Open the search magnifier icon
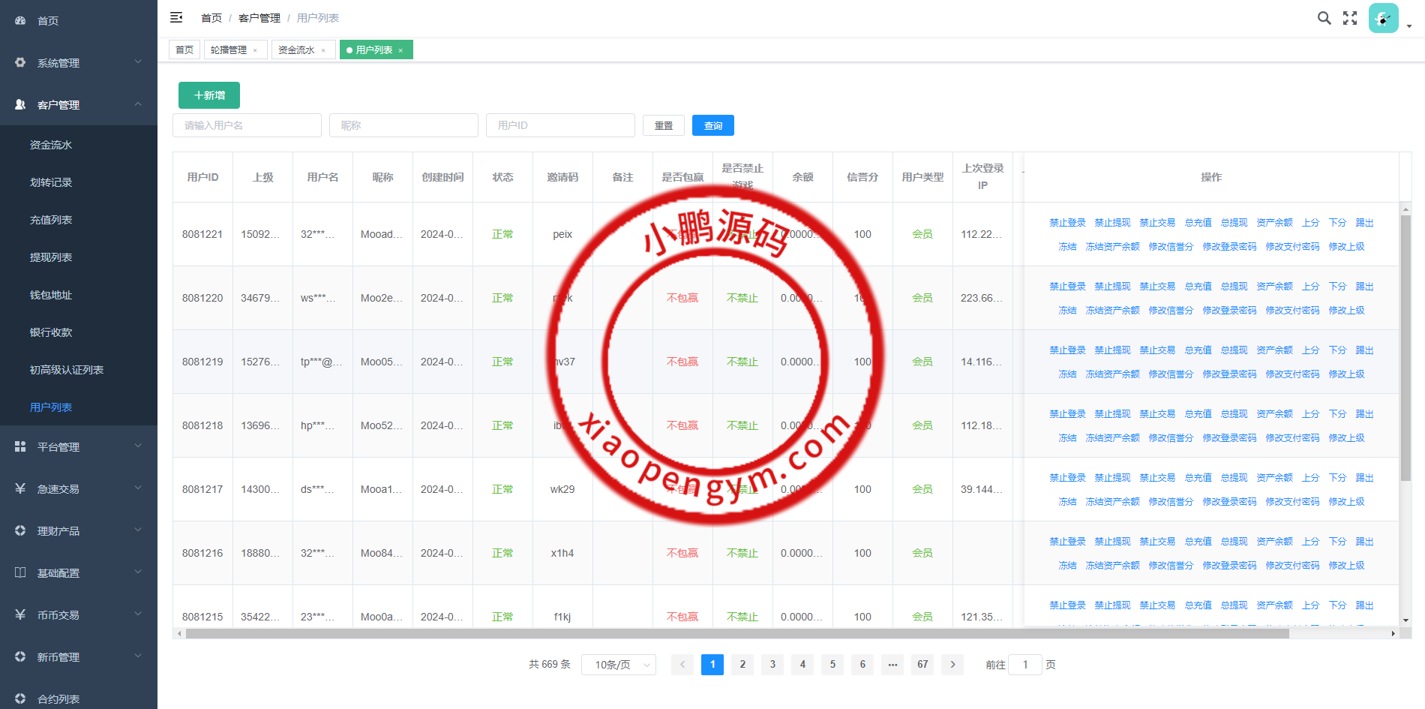The width and height of the screenshot is (1425, 709). tap(1324, 18)
